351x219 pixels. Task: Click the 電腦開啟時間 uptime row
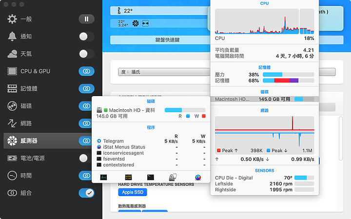click(x=264, y=56)
